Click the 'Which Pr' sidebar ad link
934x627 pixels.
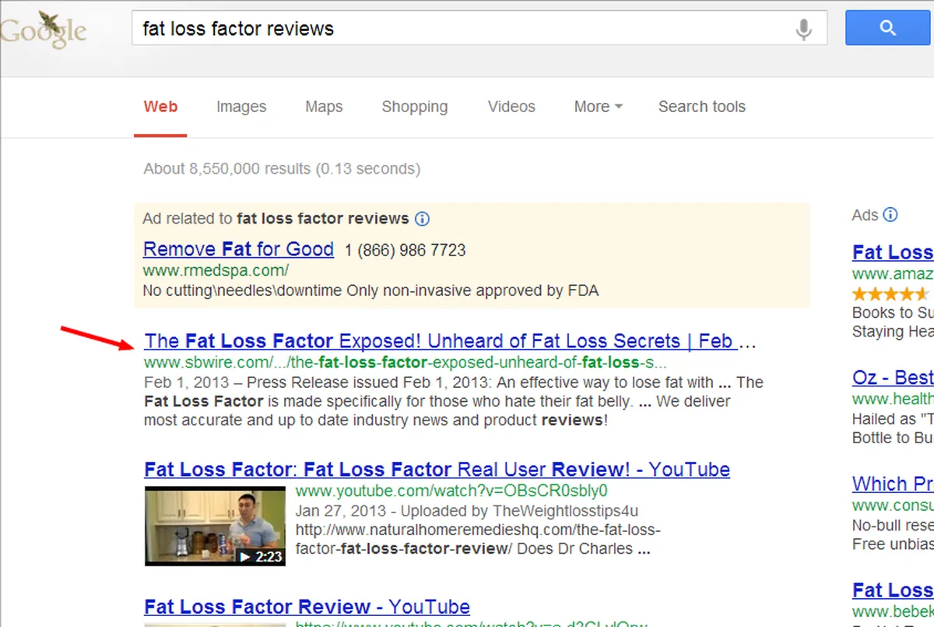click(x=893, y=484)
